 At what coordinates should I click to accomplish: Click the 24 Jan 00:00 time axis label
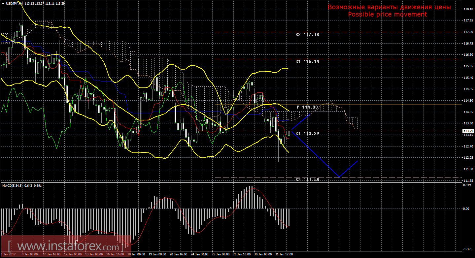[x=200, y=255]
